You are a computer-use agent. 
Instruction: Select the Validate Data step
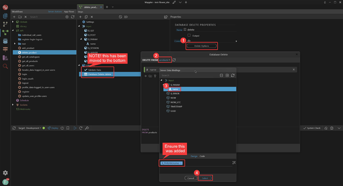pos(94,70)
